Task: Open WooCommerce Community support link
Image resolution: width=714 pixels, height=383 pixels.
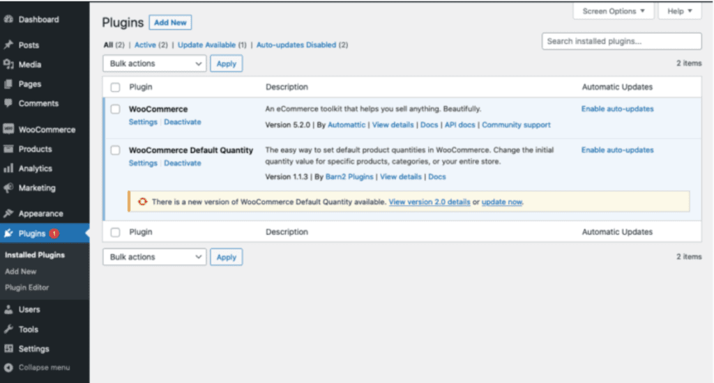Action: coord(516,125)
